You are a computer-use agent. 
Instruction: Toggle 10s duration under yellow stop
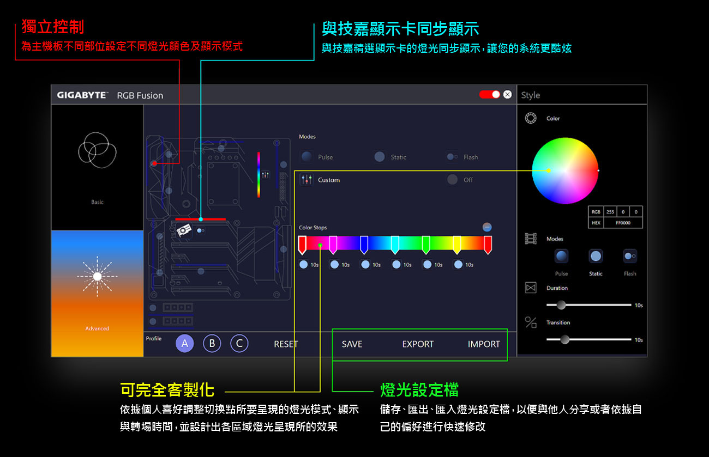click(459, 265)
